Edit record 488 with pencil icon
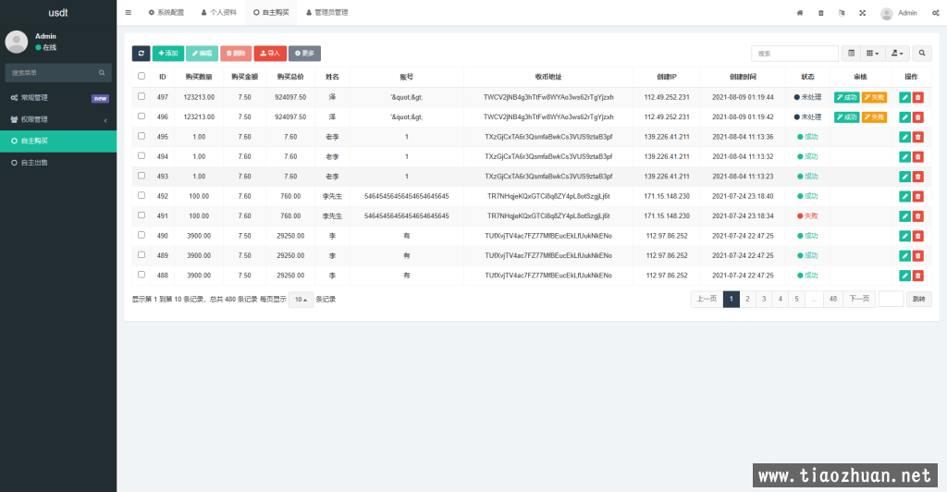 (x=904, y=276)
